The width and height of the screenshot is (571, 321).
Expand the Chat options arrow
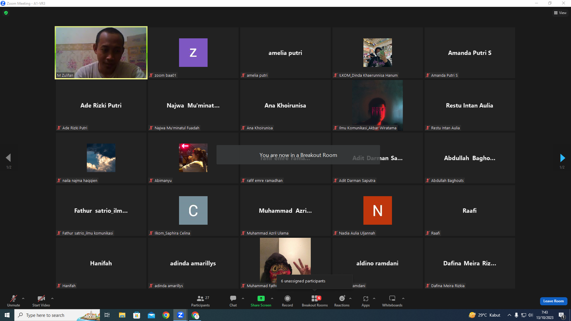point(243,298)
